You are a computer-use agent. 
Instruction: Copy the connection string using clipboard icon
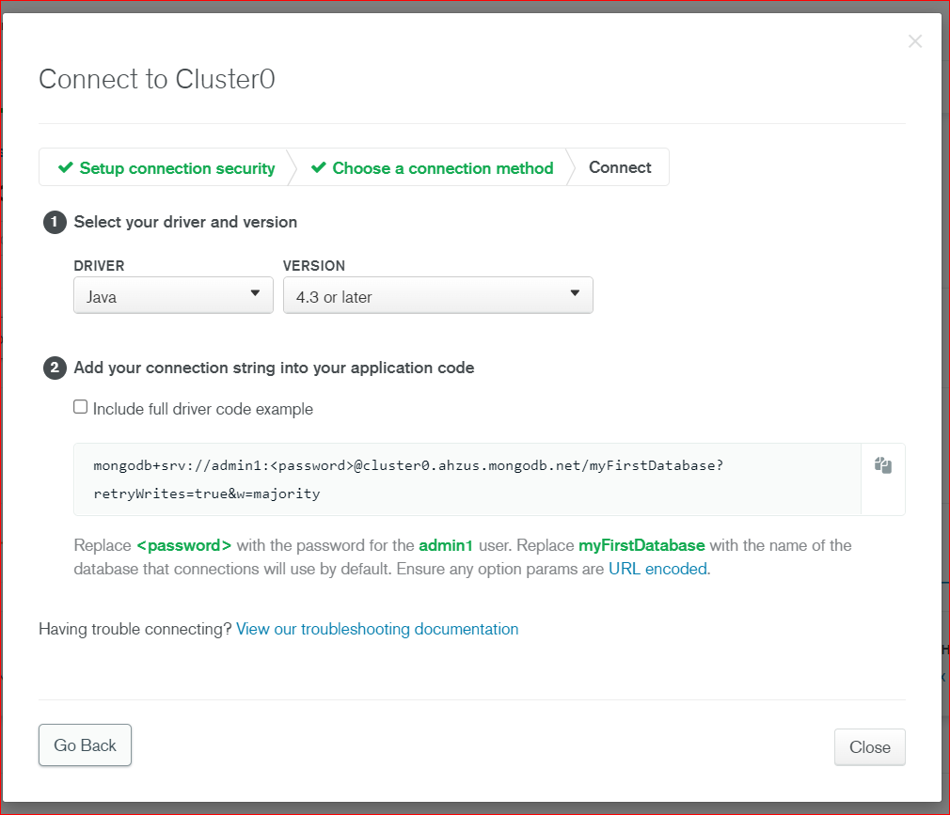(x=882, y=465)
